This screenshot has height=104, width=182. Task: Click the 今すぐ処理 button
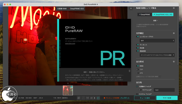[167, 98]
